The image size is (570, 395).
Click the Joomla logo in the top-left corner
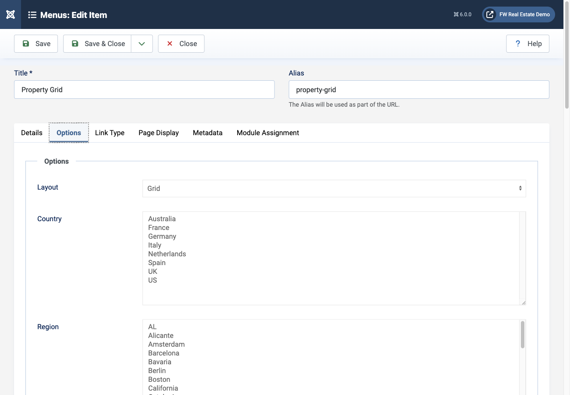click(10, 14)
